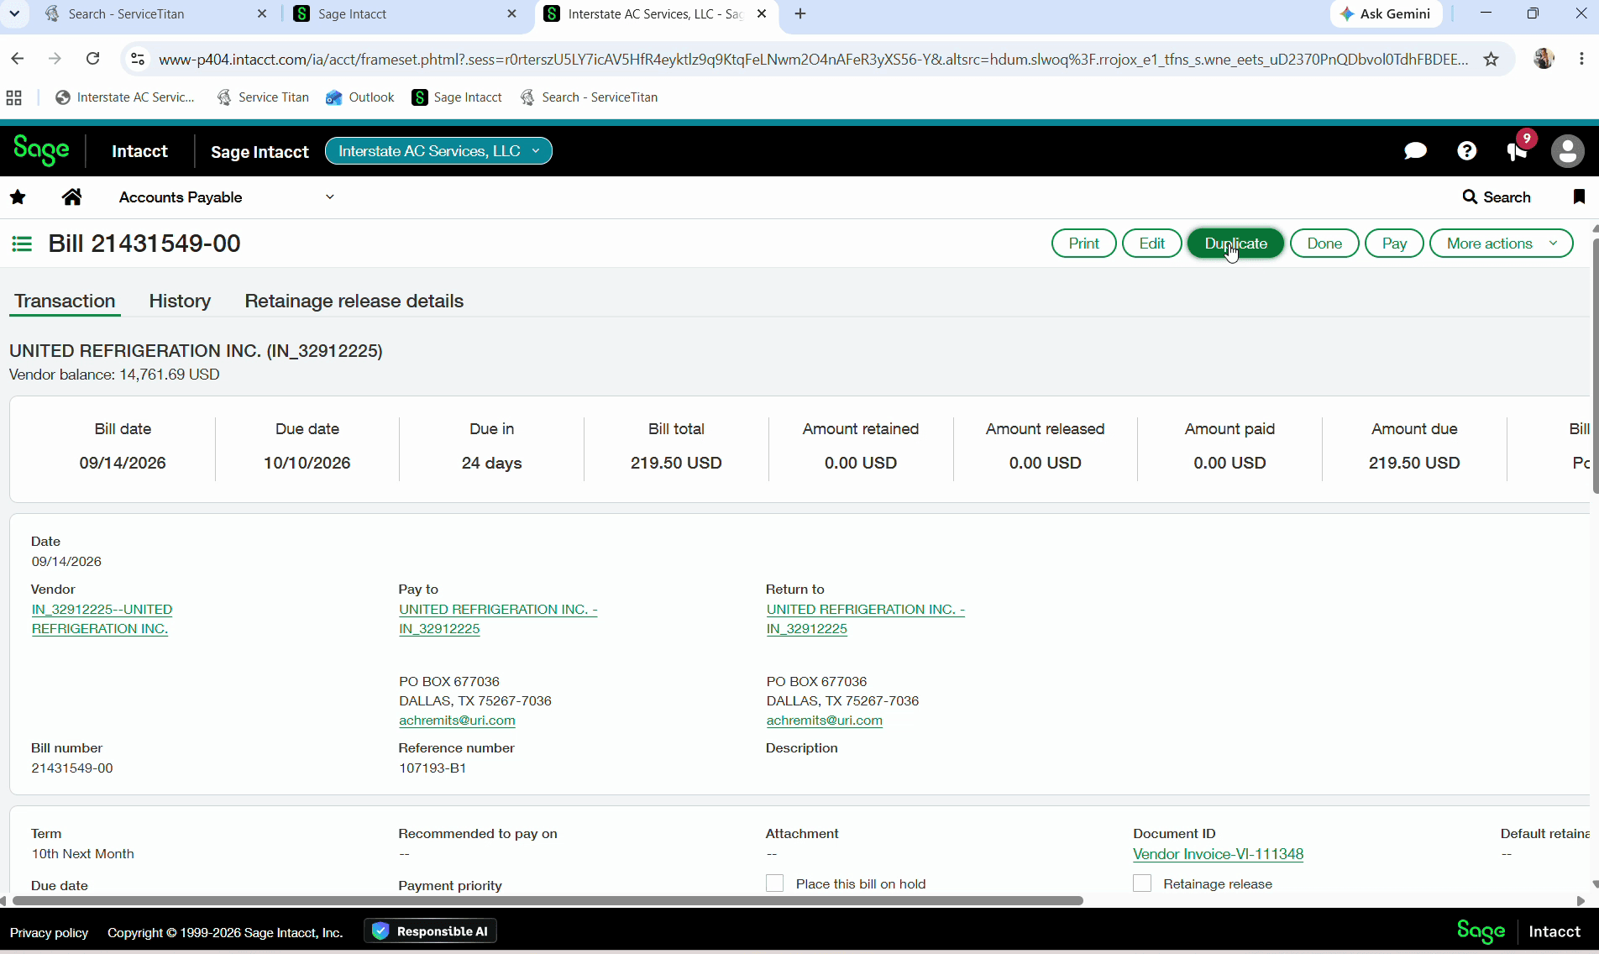1599x954 pixels.
Task: Open the user profile avatar menu
Action: click(x=1567, y=151)
